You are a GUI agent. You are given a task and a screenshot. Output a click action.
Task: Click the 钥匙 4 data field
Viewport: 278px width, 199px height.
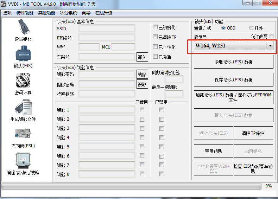click(107, 137)
